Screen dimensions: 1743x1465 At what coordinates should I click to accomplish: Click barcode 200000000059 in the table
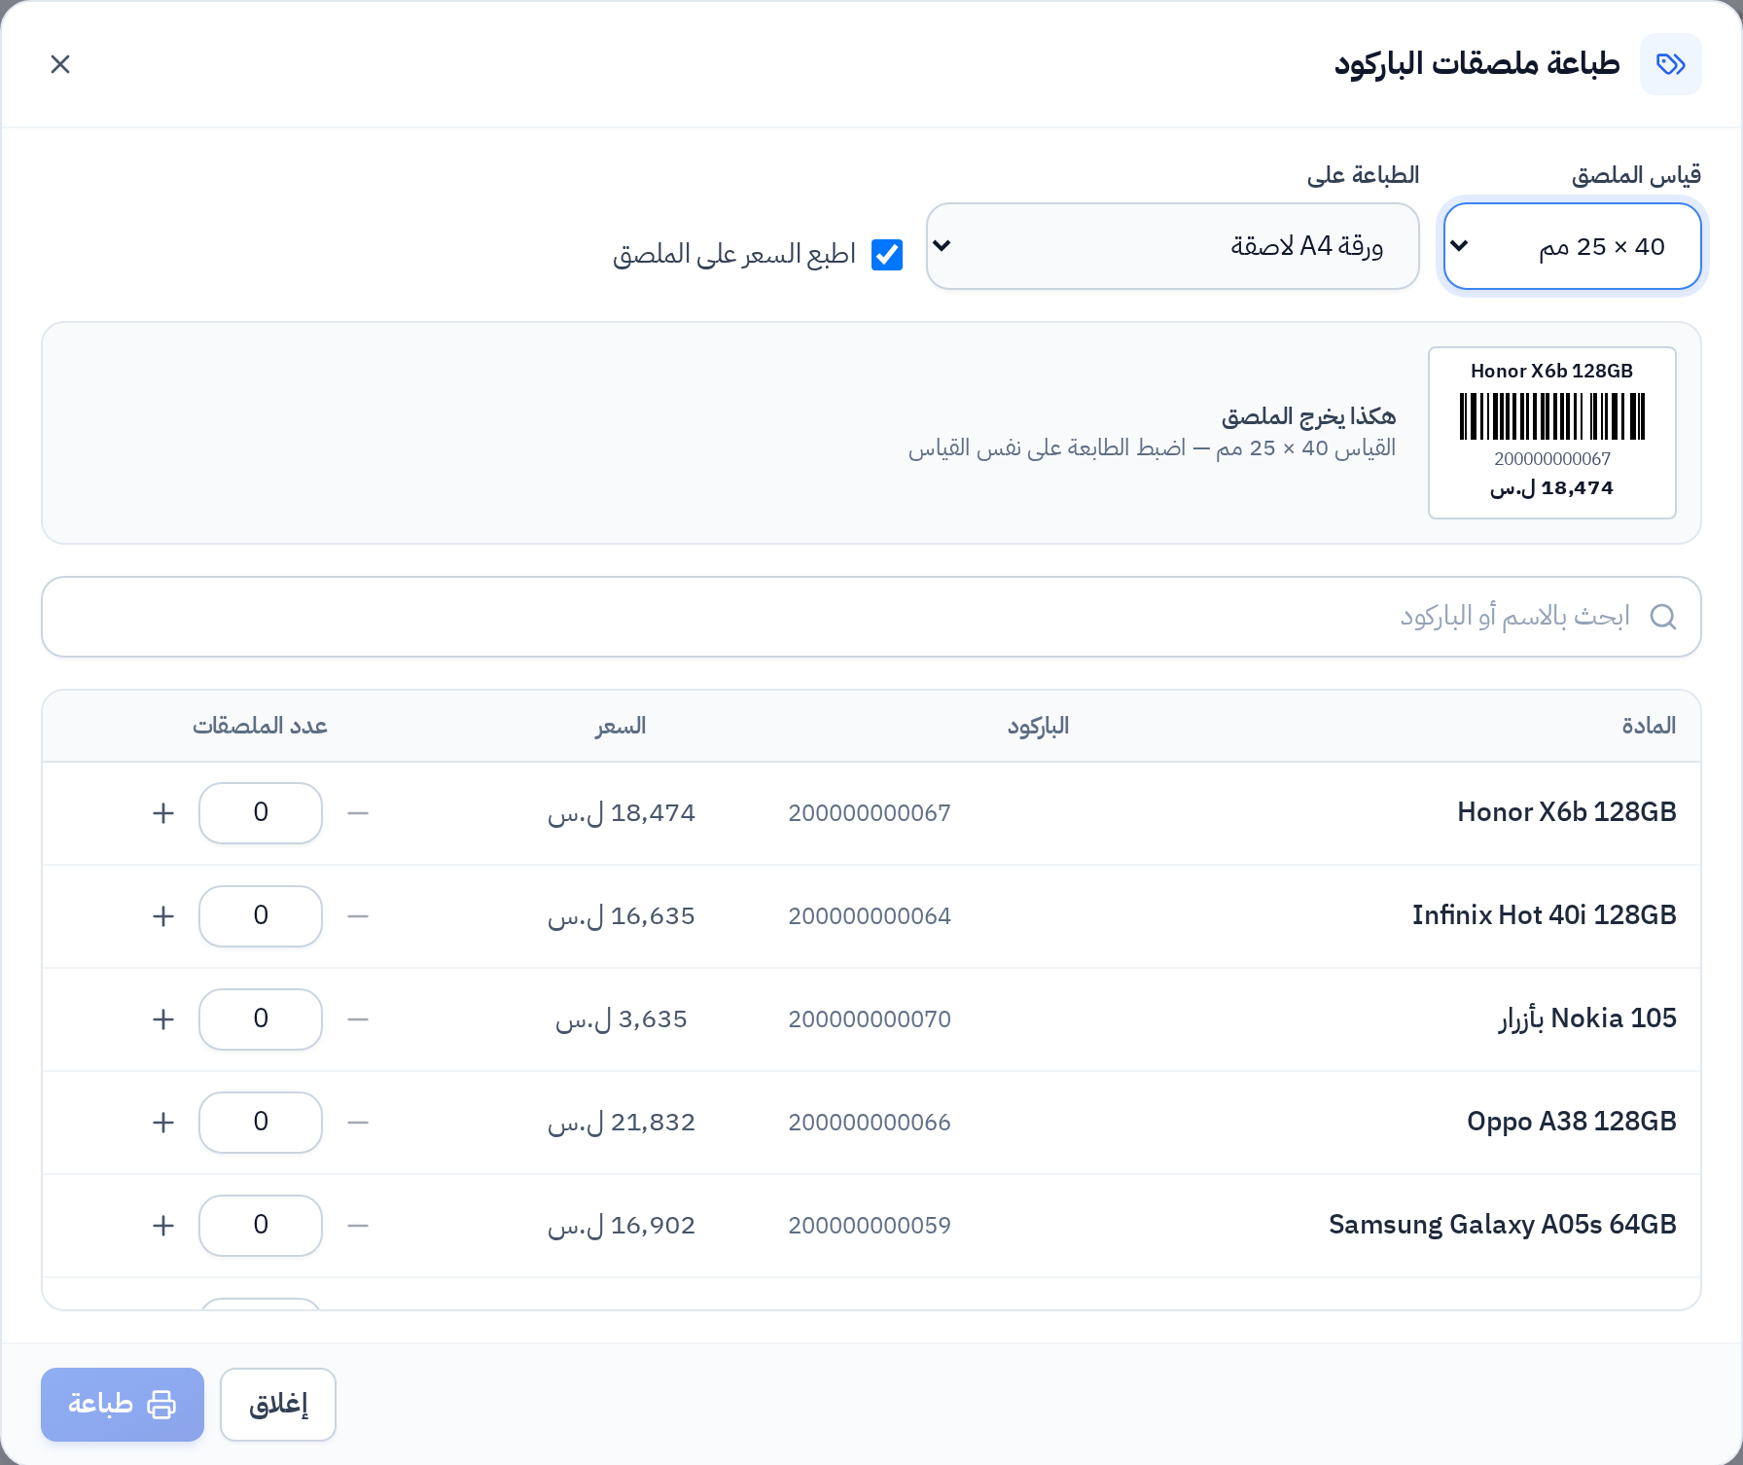870,1226
